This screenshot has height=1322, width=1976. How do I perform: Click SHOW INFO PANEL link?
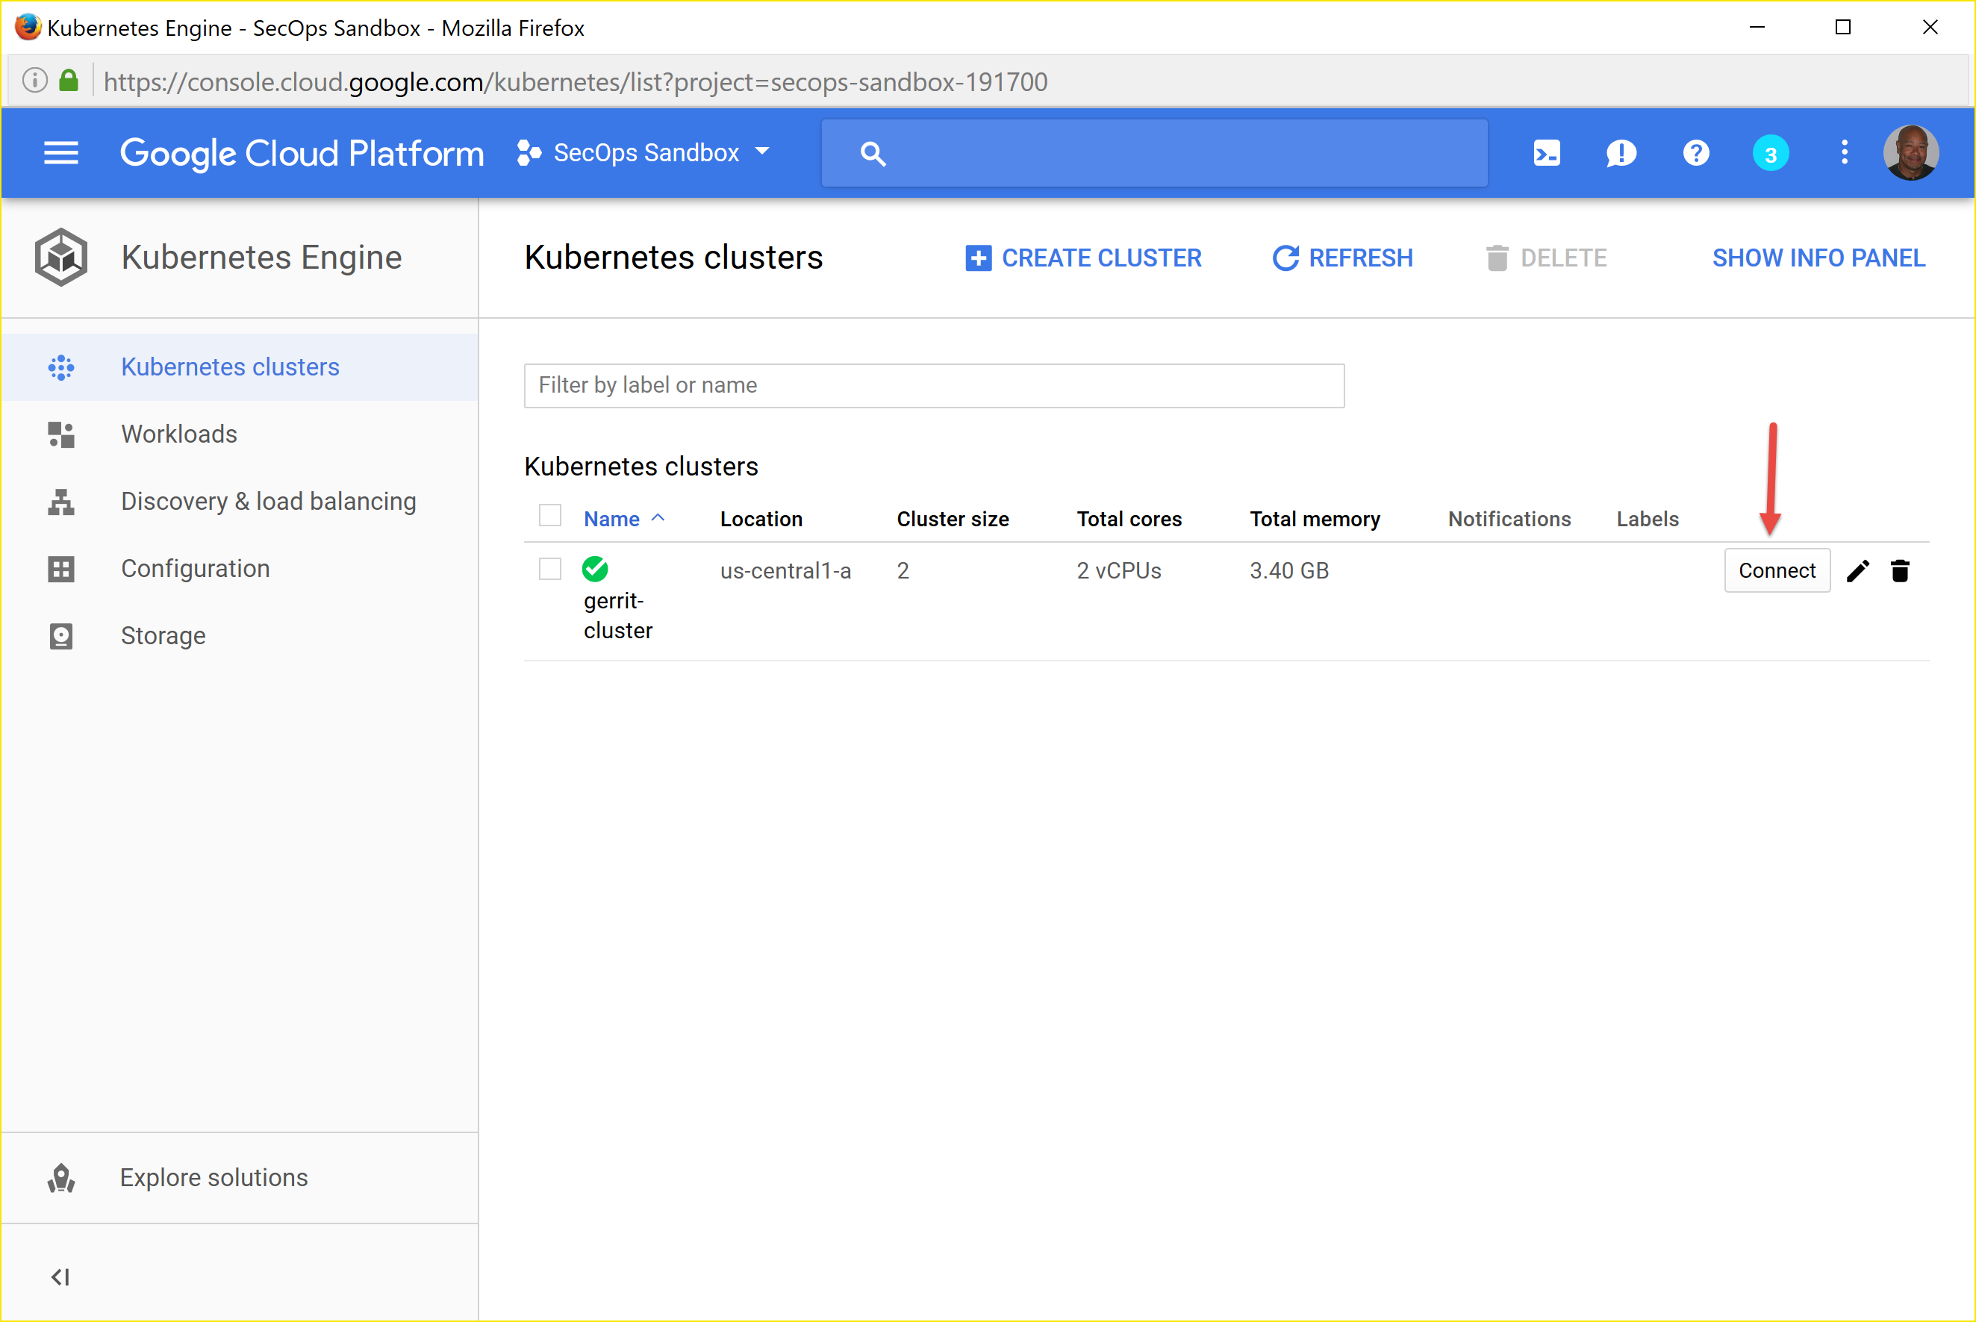click(x=1818, y=258)
